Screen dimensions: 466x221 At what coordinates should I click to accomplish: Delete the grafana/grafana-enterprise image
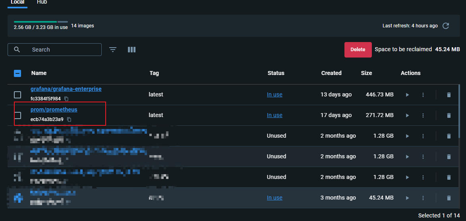[x=449, y=95]
